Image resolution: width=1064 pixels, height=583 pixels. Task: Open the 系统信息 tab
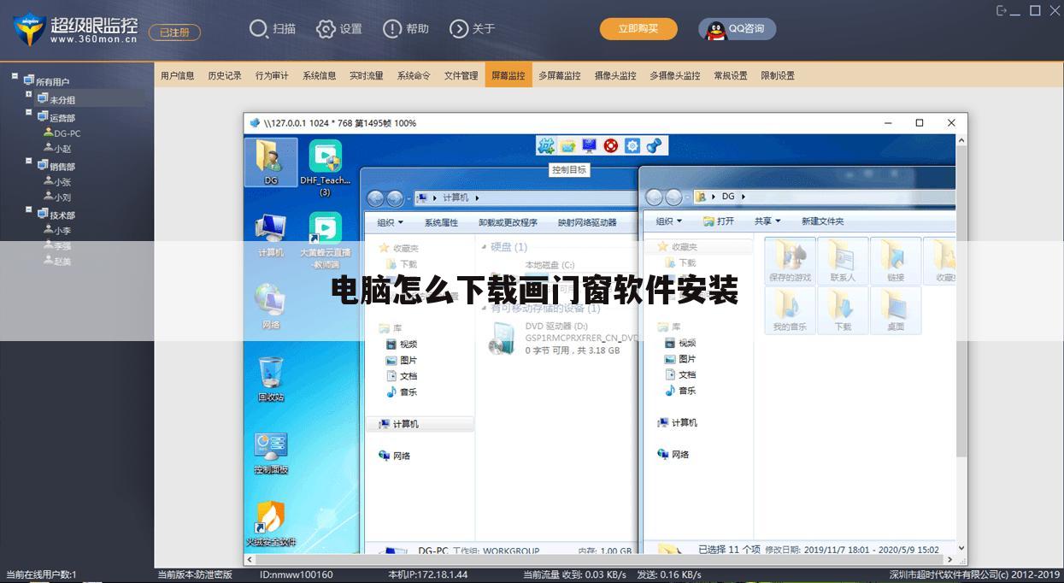(319, 75)
